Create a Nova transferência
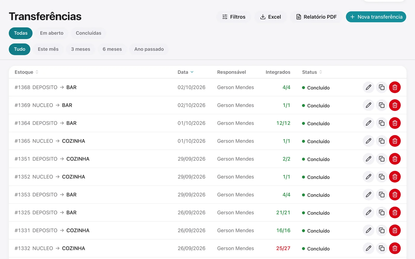This screenshot has width=415, height=259. coord(376,17)
